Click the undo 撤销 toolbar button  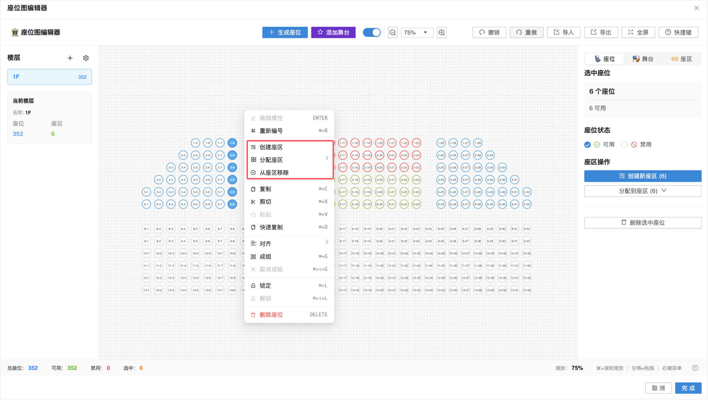pyautogui.click(x=489, y=33)
